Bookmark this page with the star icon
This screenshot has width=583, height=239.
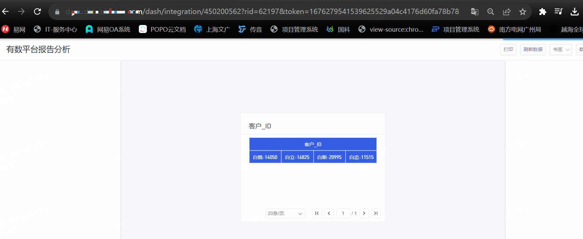click(x=523, y=12)
